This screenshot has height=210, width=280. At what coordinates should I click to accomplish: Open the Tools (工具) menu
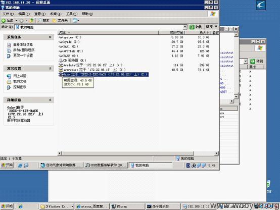(x=71, y=14)
